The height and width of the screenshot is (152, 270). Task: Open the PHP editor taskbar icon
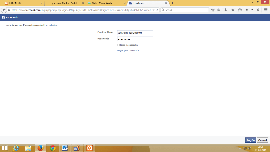coord(77,148)
